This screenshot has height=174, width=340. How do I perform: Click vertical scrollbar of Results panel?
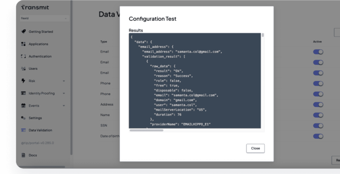tap(263, 35)
